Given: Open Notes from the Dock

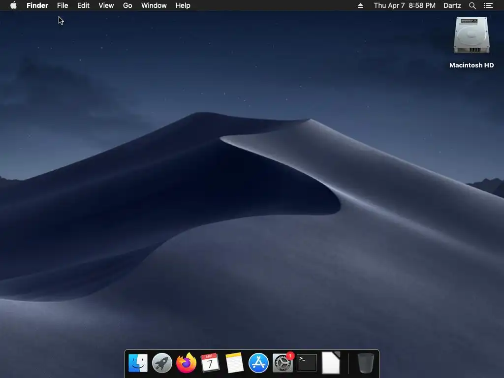Looking at the screenshot, I should pyautogui.click(x=234, y=363).
